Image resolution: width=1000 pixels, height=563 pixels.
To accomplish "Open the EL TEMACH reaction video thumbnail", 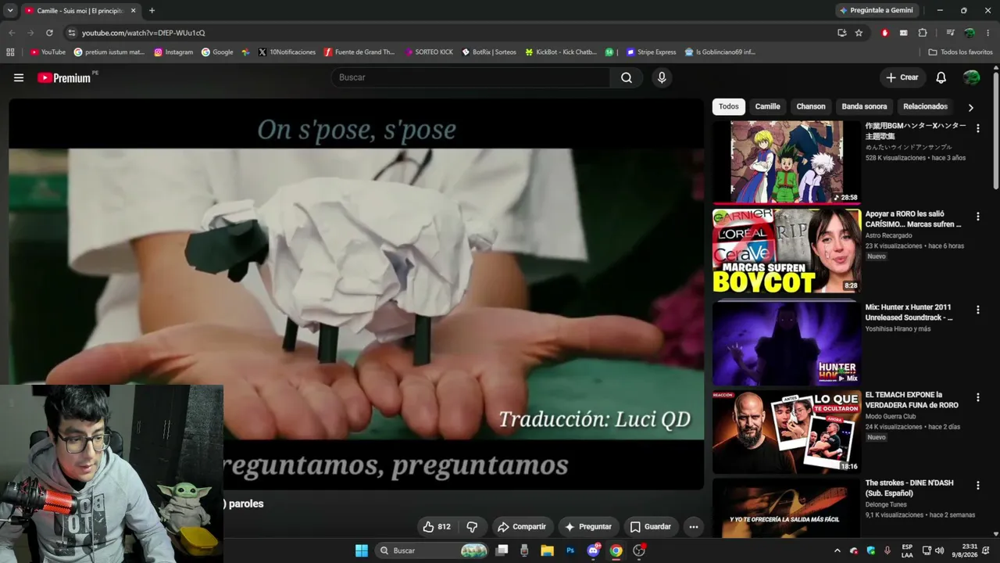I will click(786, 432).
